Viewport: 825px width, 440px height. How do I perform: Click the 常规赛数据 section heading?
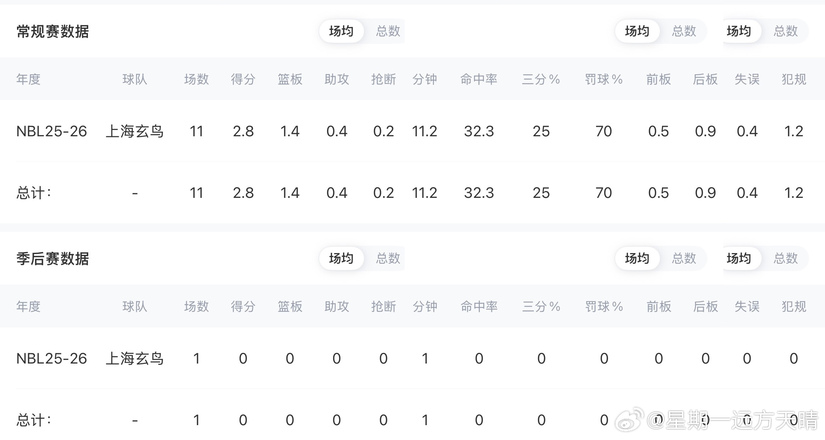click(53, 32)
